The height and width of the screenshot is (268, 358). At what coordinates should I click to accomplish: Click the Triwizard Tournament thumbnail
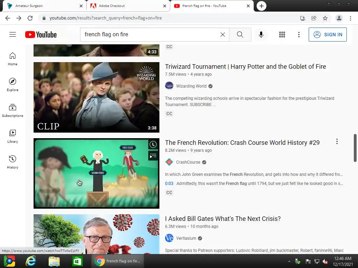[x=96, y=97]
